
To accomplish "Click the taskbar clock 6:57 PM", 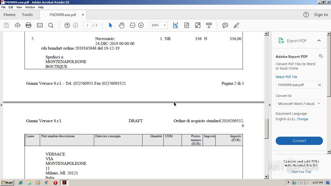I will 318,183.
